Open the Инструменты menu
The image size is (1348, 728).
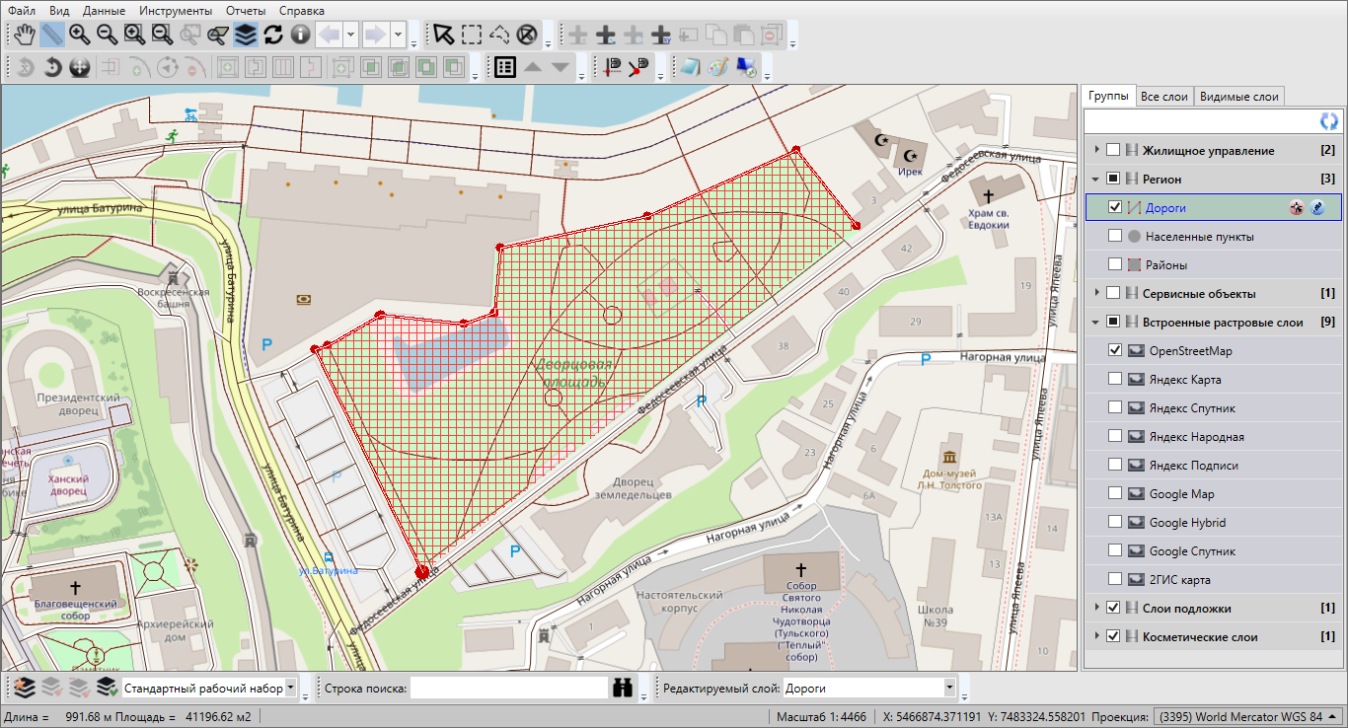[x=175, y=11]
